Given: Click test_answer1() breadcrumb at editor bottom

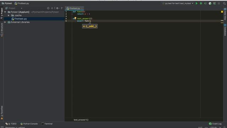Looking at the screenshot, I should [x=81, y=120].
